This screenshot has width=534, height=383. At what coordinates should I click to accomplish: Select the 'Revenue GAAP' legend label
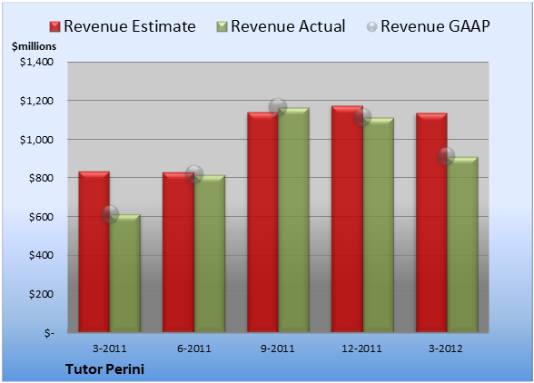(x=435, y=26)
